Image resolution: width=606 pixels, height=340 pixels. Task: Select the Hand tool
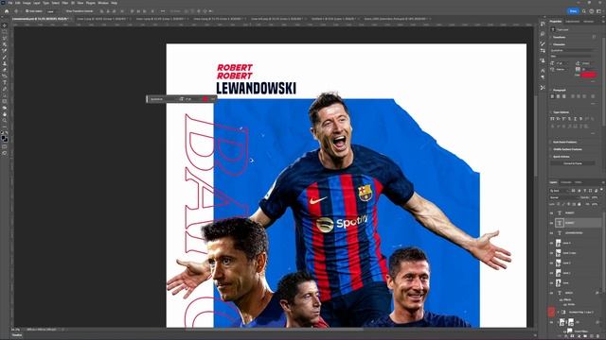(4, 114)
